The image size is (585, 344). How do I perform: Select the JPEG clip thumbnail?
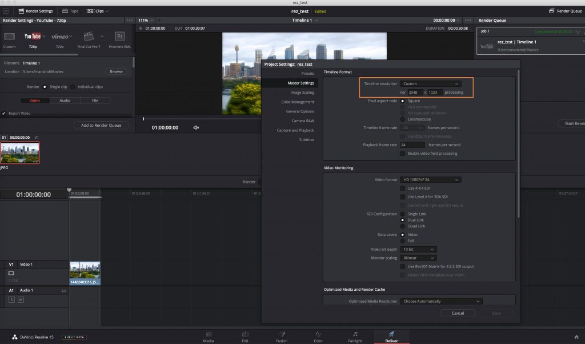(x=20, y=153)
